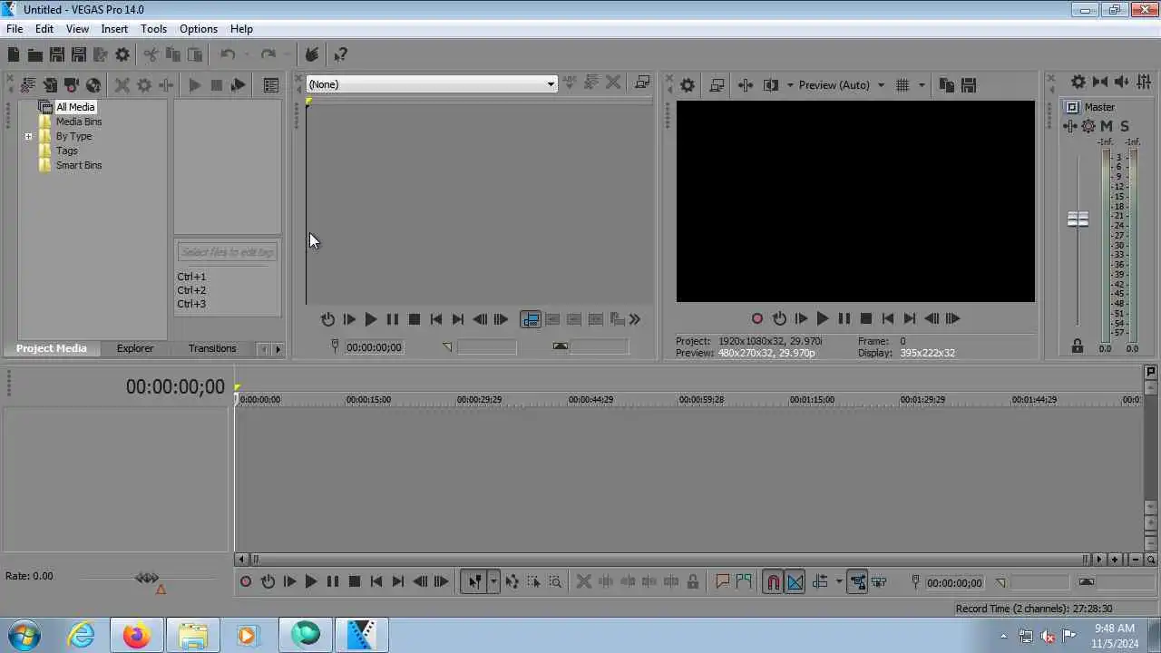Click Stop button in Video Preview transport
Screen dimensions: 1161x653
866,318
